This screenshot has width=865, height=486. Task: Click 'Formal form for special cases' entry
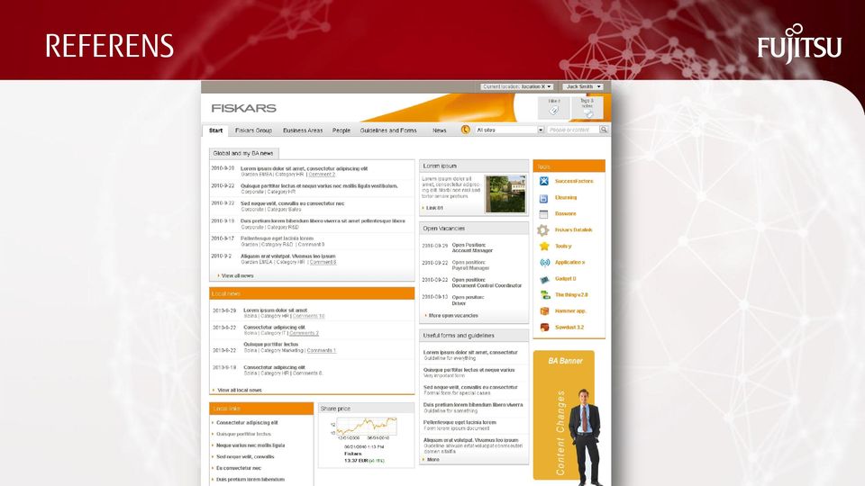click(x=457, y=393)
